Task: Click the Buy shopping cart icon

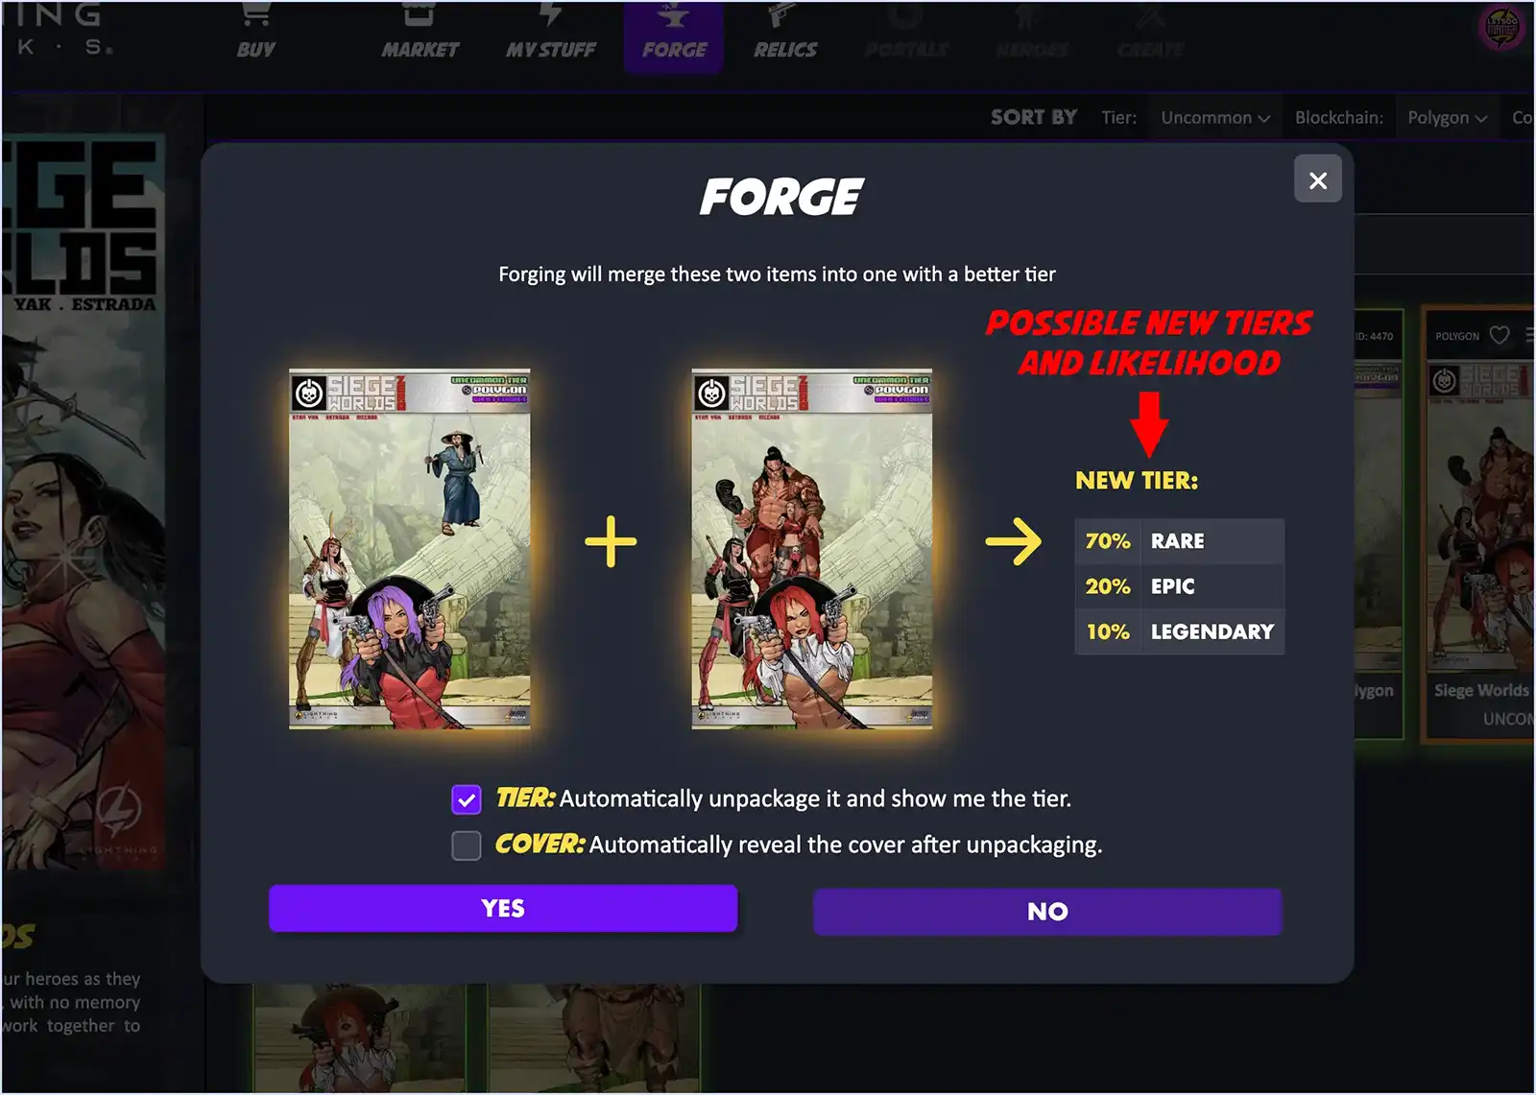Action: click(255, 14)
